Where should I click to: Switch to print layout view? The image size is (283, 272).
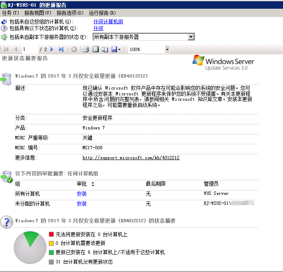click(x=96, y=49)
